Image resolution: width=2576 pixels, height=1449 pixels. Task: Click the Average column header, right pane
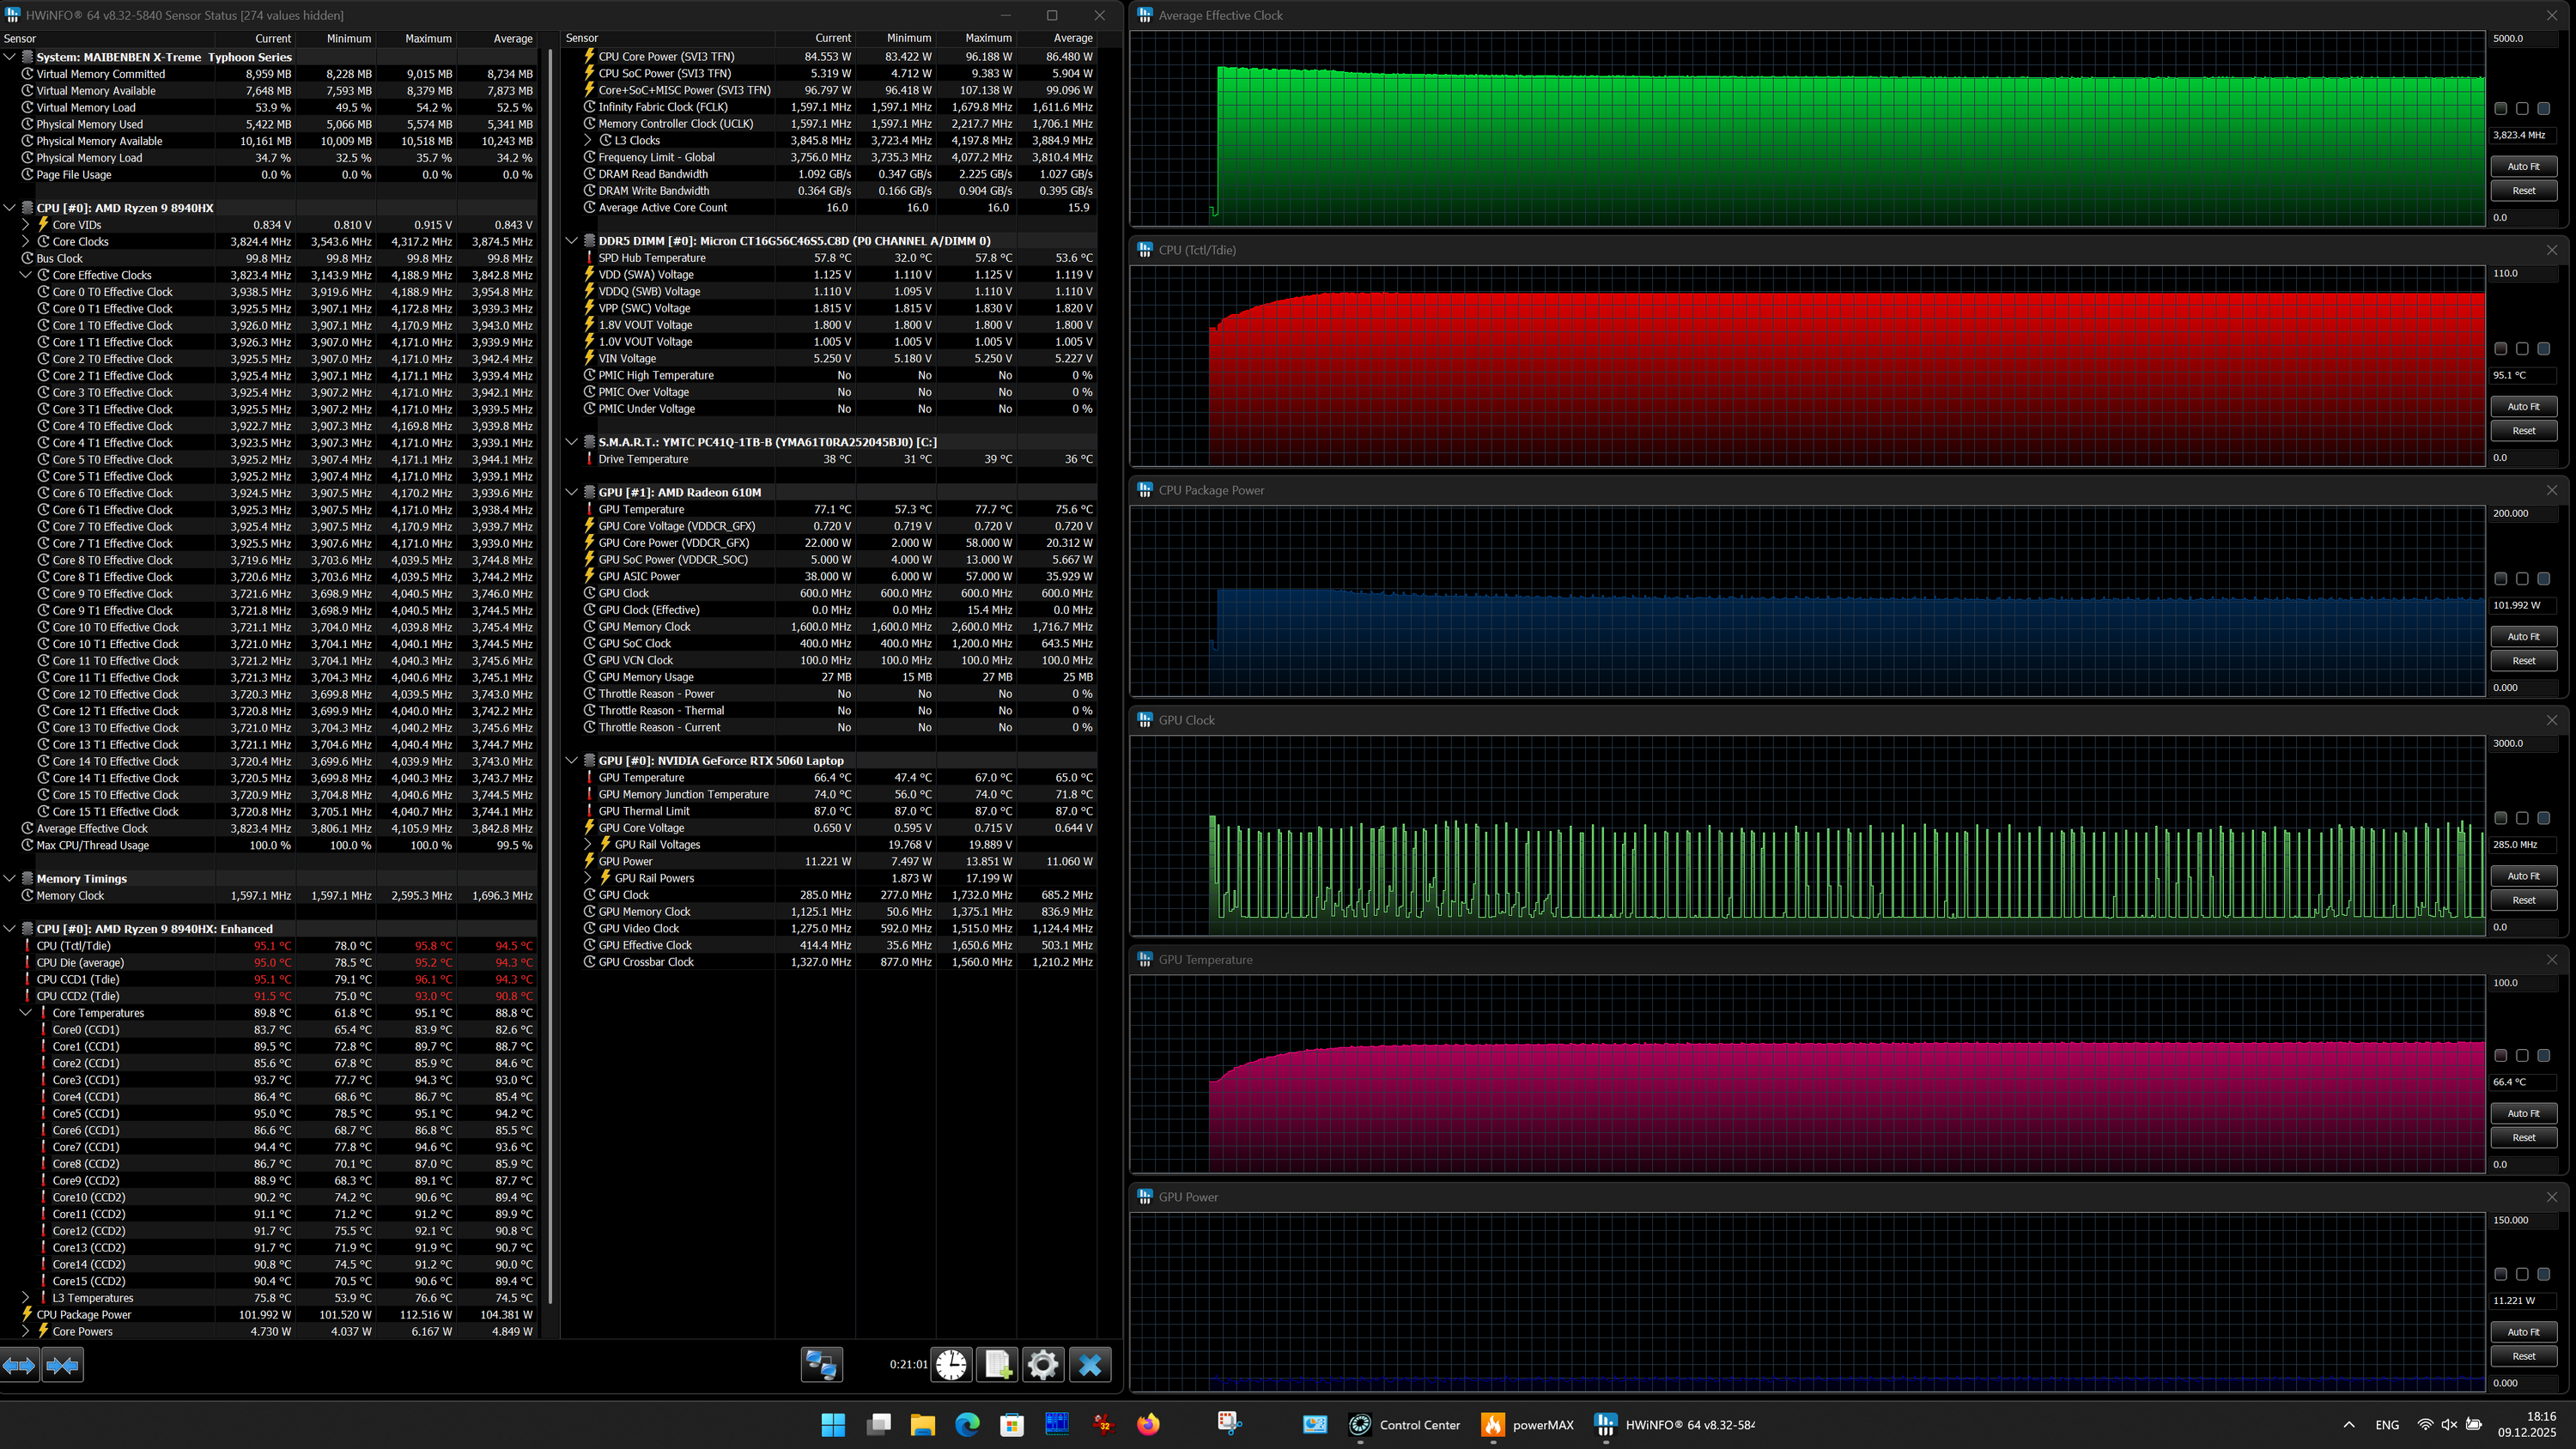pyautogui.click(x=1072, y=38)
